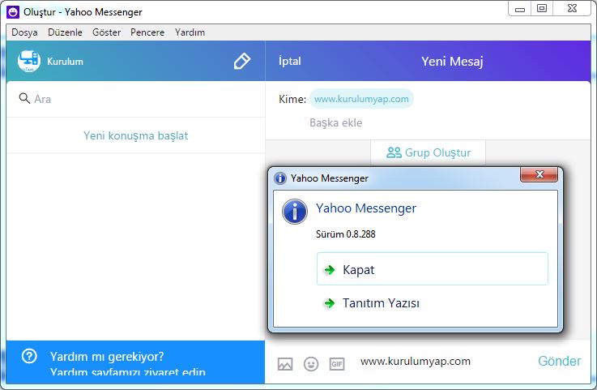Click the compose pencil icon
597x390 pixels.
pyautogui.click(x=241, y=61)
